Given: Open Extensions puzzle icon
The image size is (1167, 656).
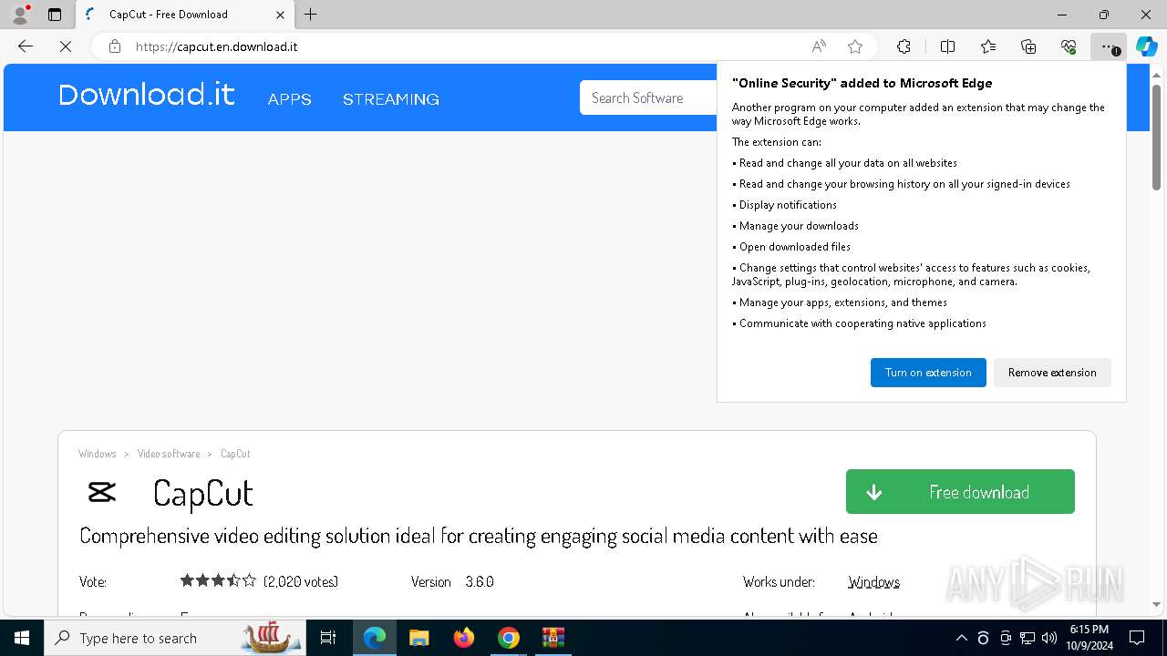Looking at the screenshot, I should coord(904,46).
